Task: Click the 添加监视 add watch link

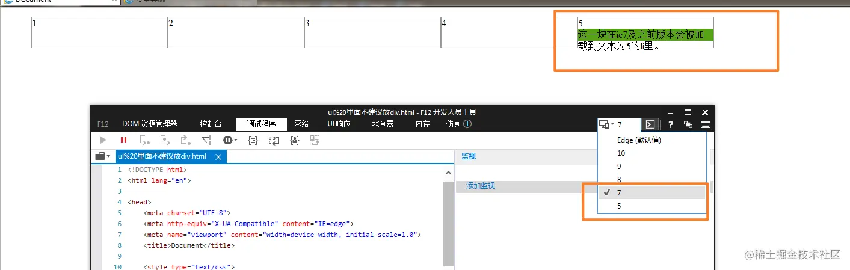Action: pos(481,186)
